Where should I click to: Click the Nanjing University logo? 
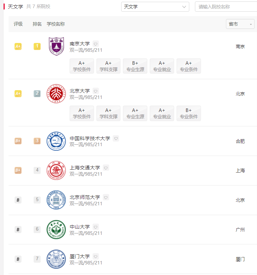(x=56, y=46)
